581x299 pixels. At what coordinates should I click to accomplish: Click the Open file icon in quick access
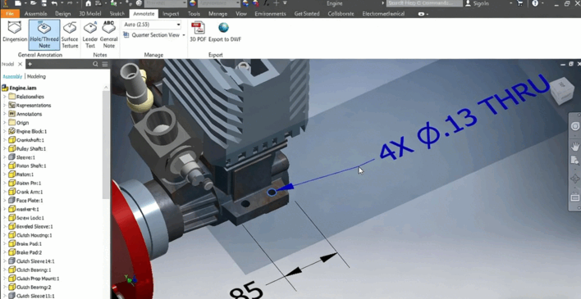[33, 3]
